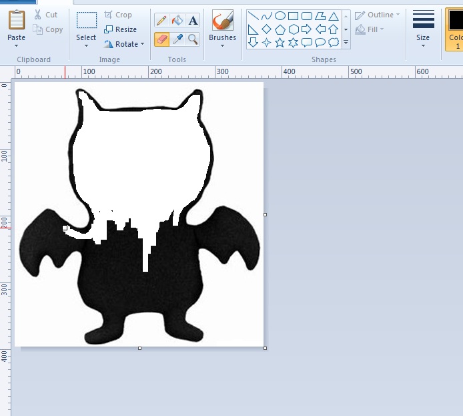Select the Polygon shape
Screen dimensions: 463x416
[x=320, y=15]
